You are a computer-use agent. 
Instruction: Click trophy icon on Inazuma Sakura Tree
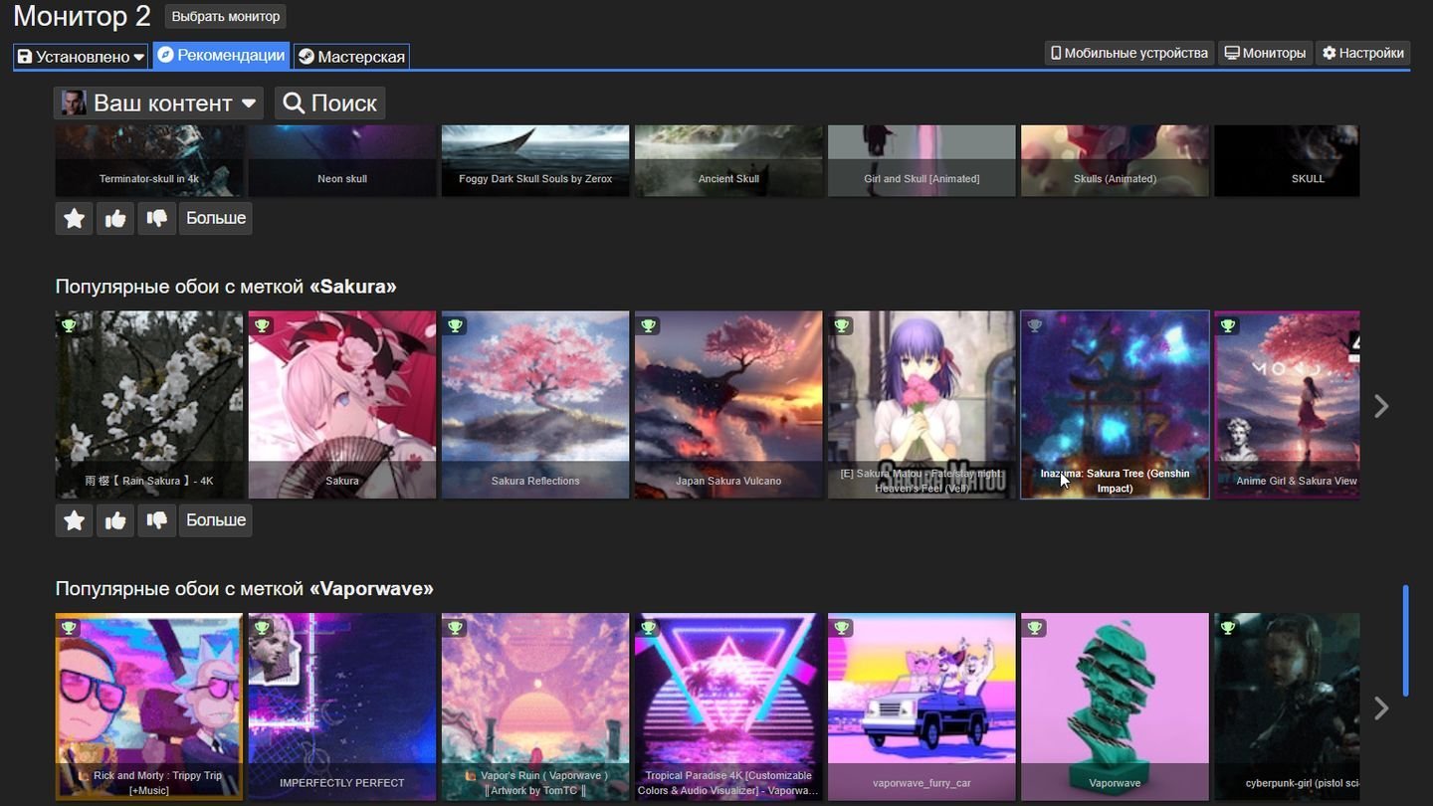1035,325
